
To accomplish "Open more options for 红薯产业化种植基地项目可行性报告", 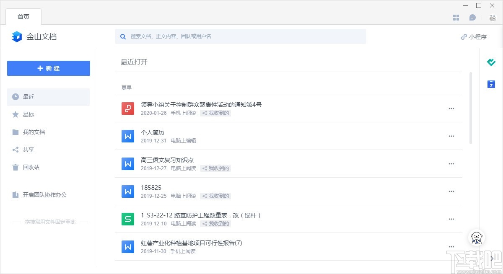I will [451, 247].
